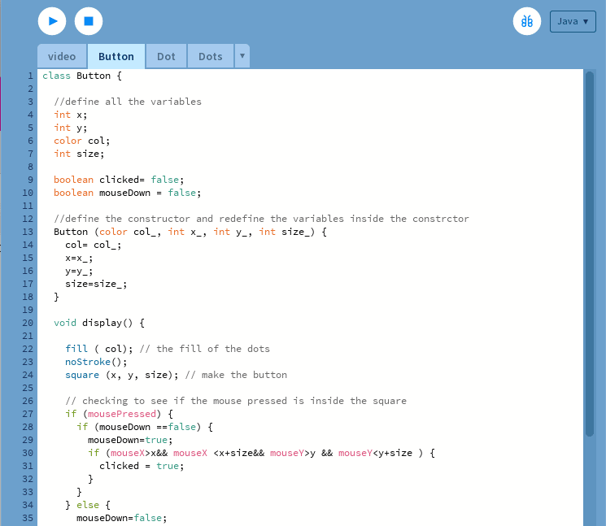Click the 'fill ( col);' statement
This screenshot has height=526, width=606.
pos(99,349)
